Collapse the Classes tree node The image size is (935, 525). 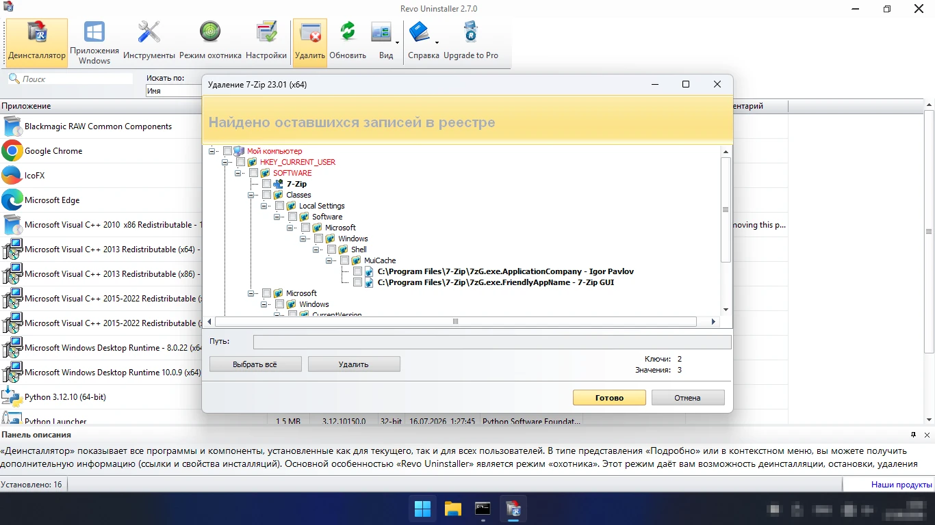click(x=251, y=195)
